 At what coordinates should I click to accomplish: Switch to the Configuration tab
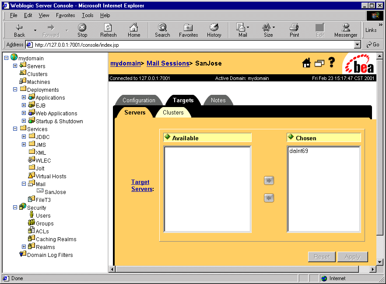139,100
